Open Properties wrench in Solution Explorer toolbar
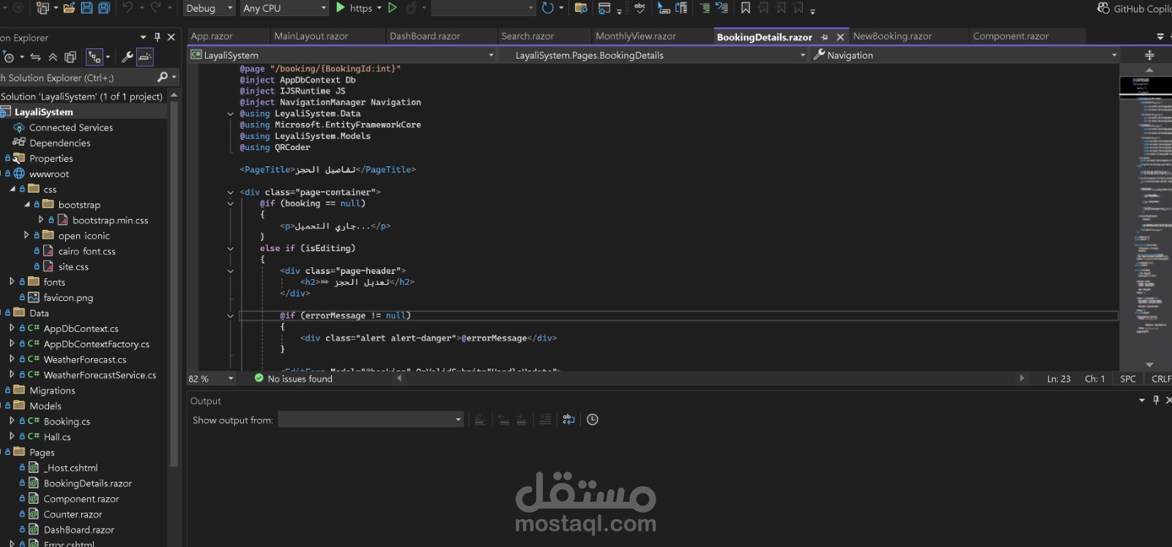 pos(127,57)
